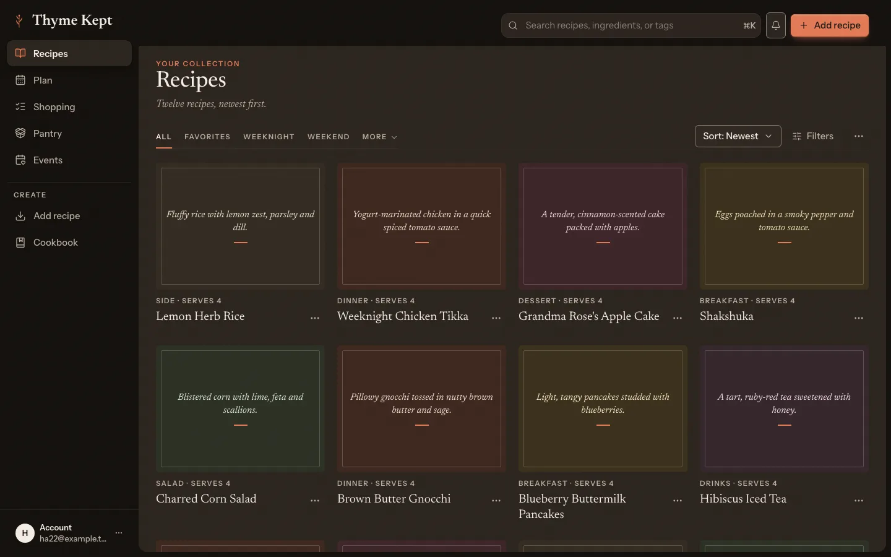
Task: Open the collection overflow menu beside Filters
Action: click(859, 136)
